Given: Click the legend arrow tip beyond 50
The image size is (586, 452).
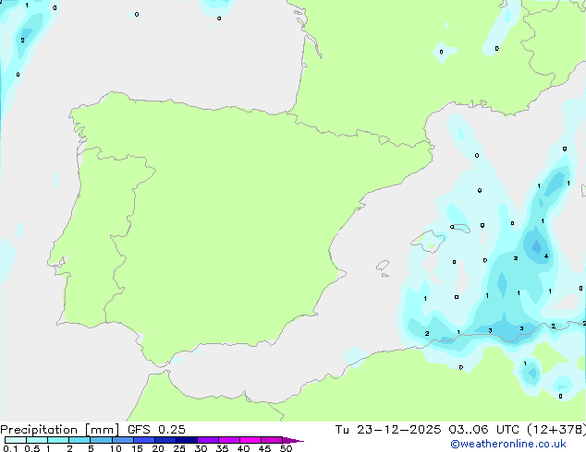Looking at the screenshot, I should coord(299,441).
